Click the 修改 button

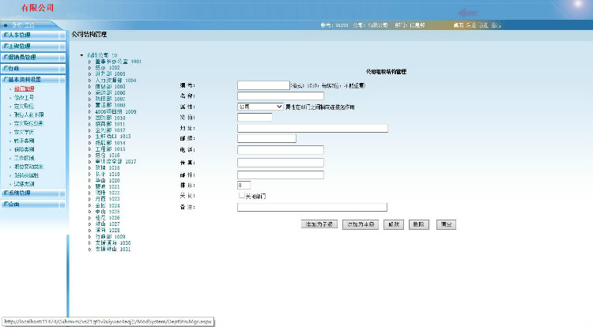(394, 224)
